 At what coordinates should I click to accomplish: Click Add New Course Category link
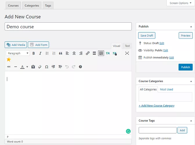coord(156,106)
